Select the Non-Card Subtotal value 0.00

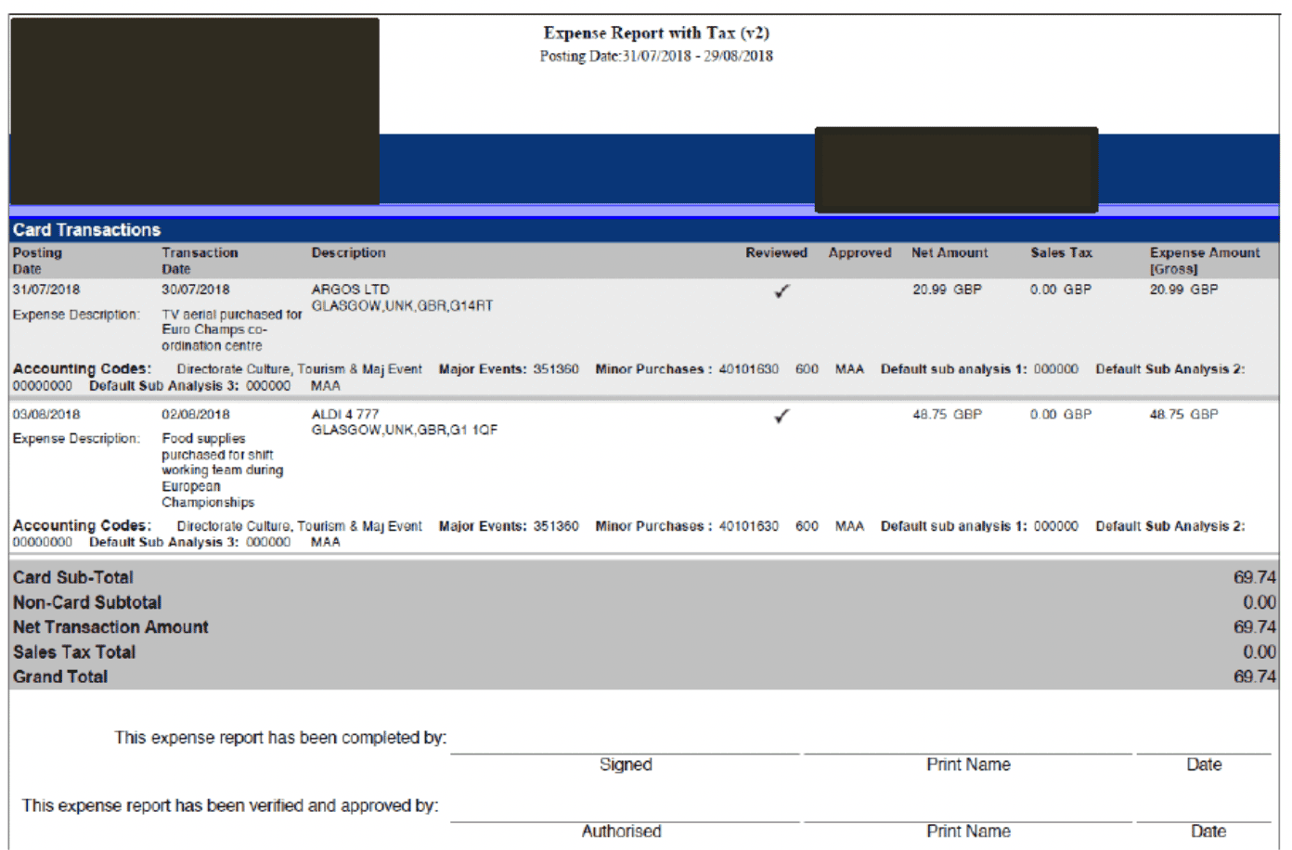[x=1260, y=602]
